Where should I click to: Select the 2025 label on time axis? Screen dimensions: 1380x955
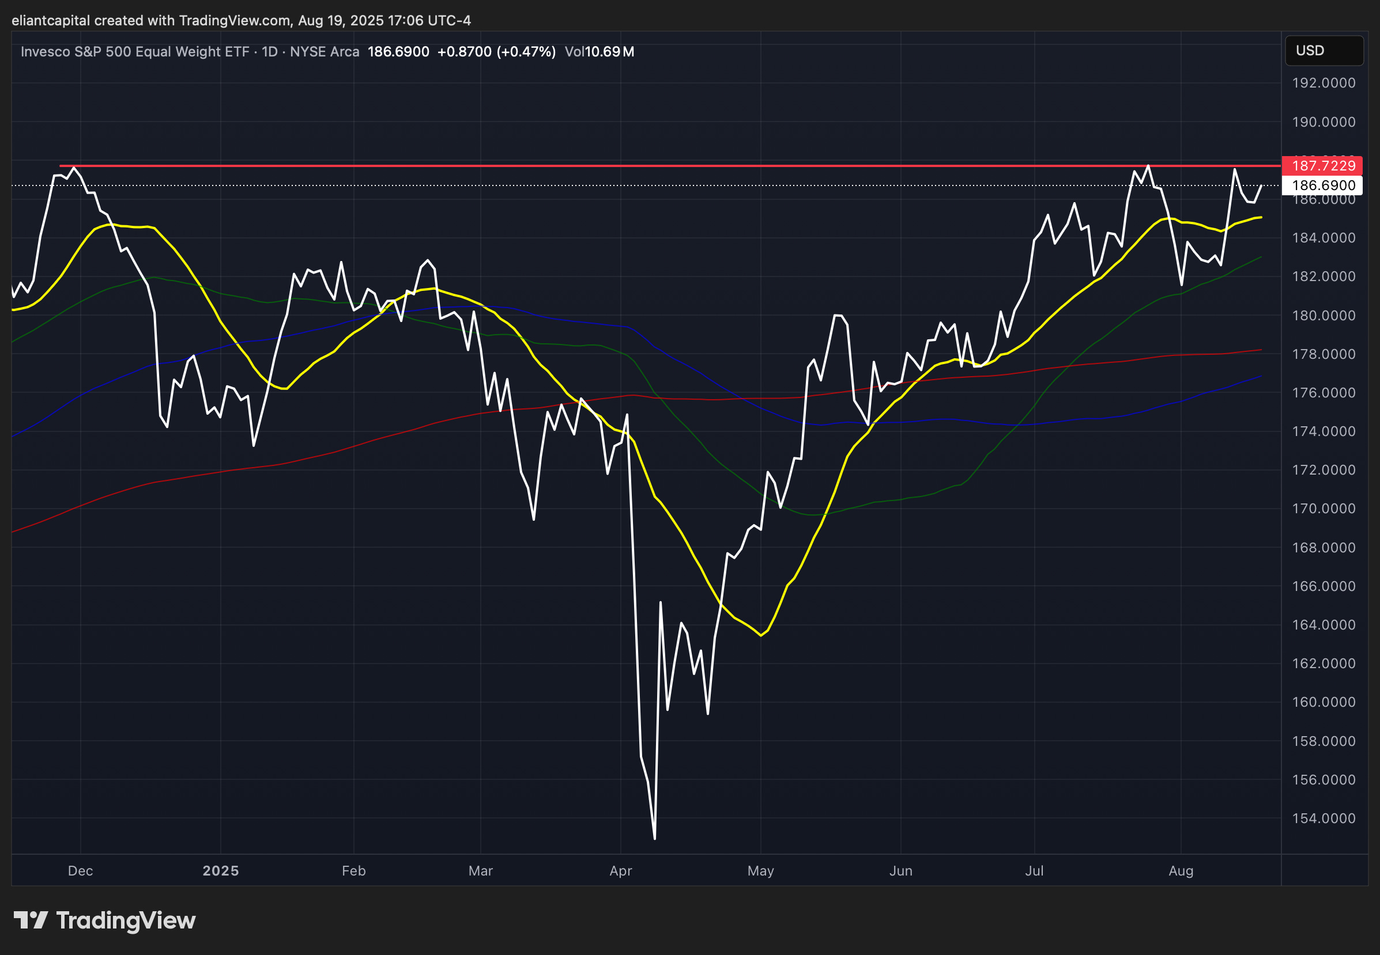pos(220,871)
